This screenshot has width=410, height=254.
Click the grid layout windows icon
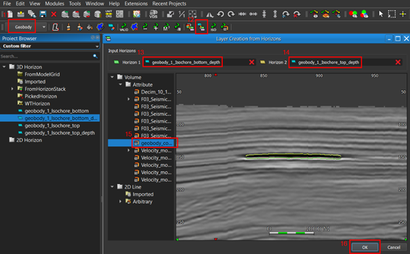119,14
